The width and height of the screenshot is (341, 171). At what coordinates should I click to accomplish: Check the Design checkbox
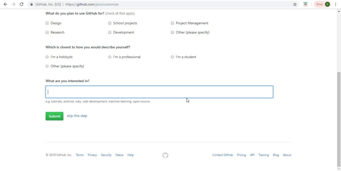[47, 23]
